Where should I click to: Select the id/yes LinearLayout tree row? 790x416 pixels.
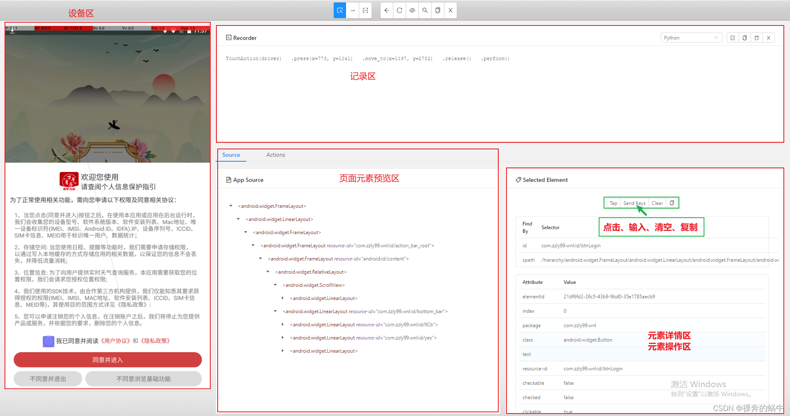coord(363,338)
